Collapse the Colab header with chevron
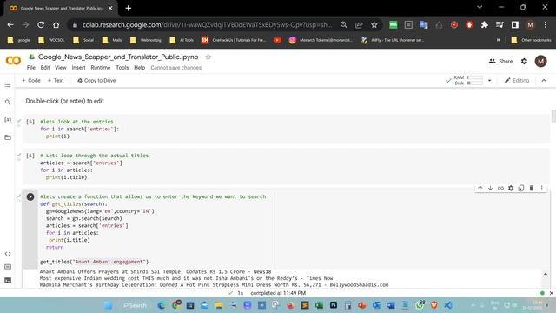Image resolution: width=556 pixels, height=313 pixels. coord(544,81)
